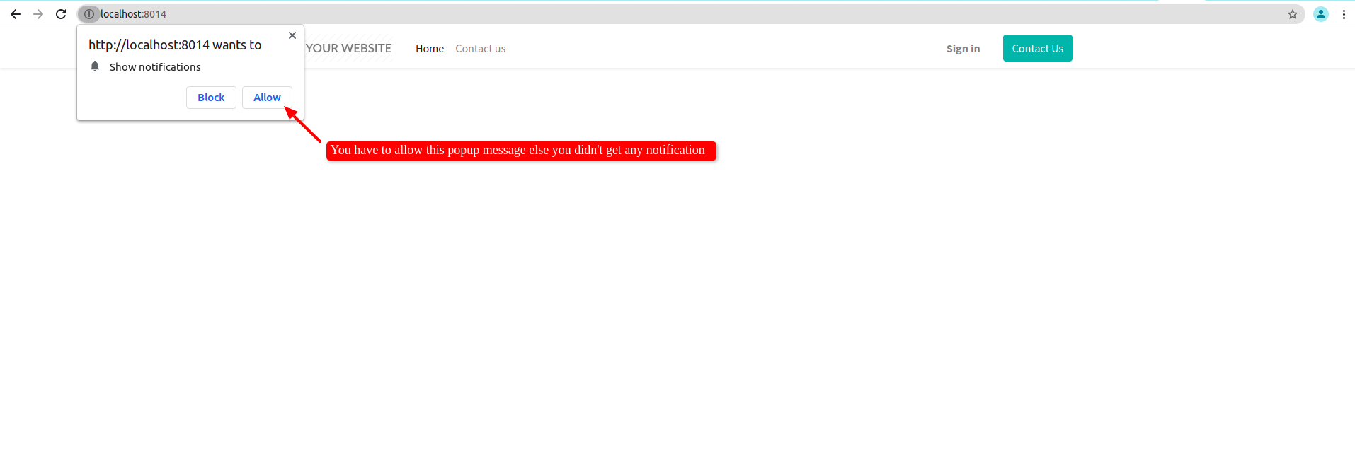This screenshot has height=466, width=1355.
Task: Click the address bar showing localhost:8014
Action: click(690, 14)
